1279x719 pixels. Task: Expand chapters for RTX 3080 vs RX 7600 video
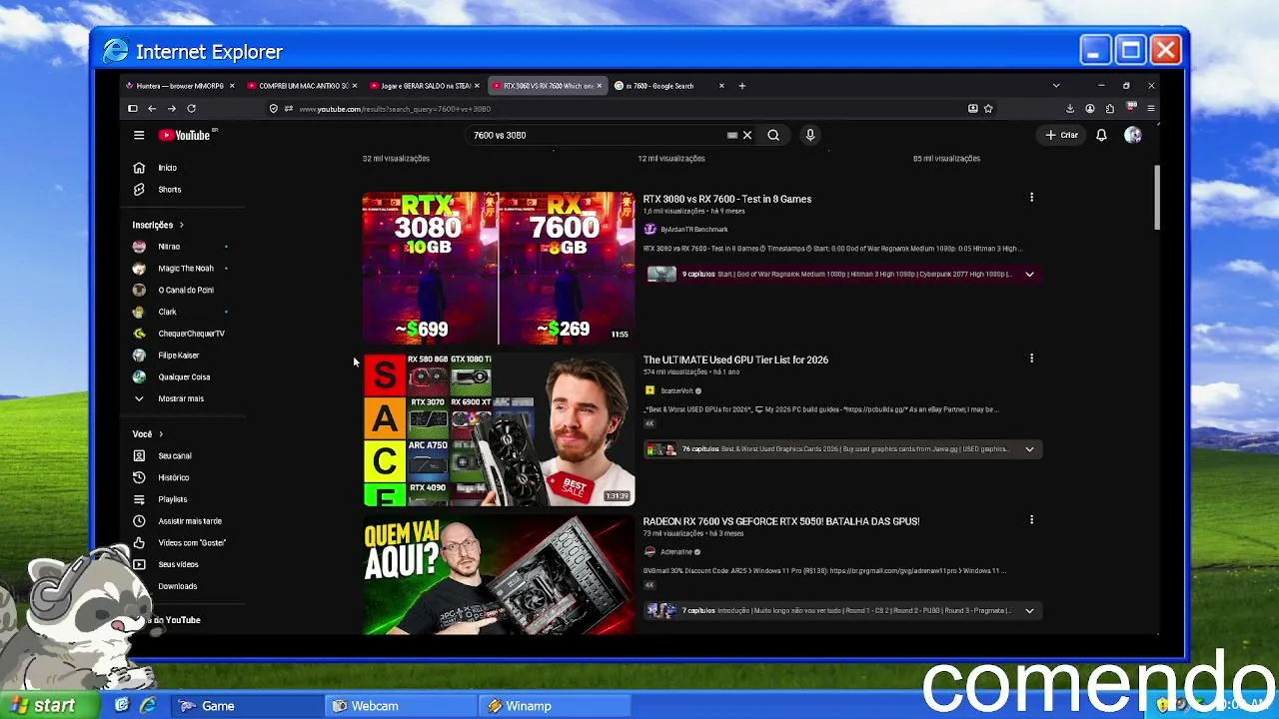1029,274
